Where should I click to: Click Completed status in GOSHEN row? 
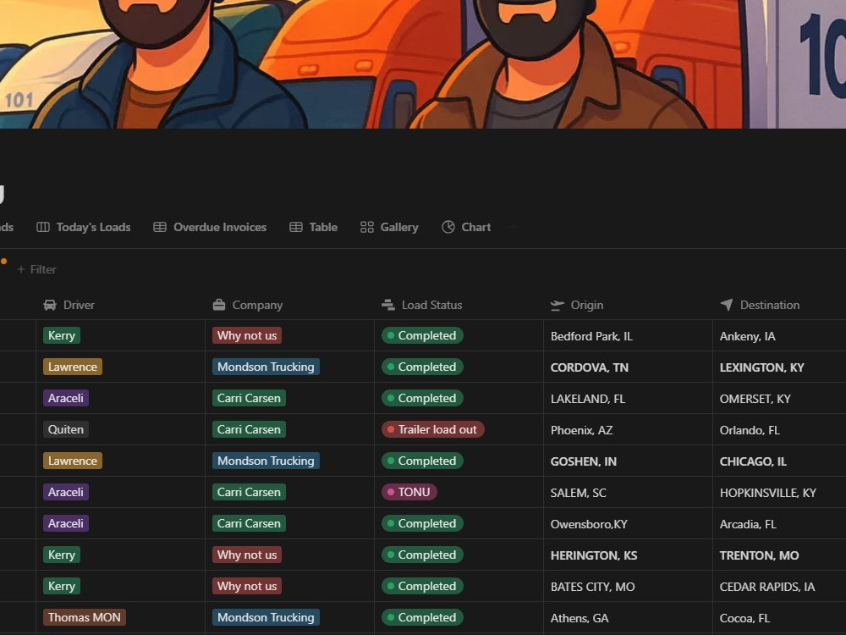click(x=422, y=461)
